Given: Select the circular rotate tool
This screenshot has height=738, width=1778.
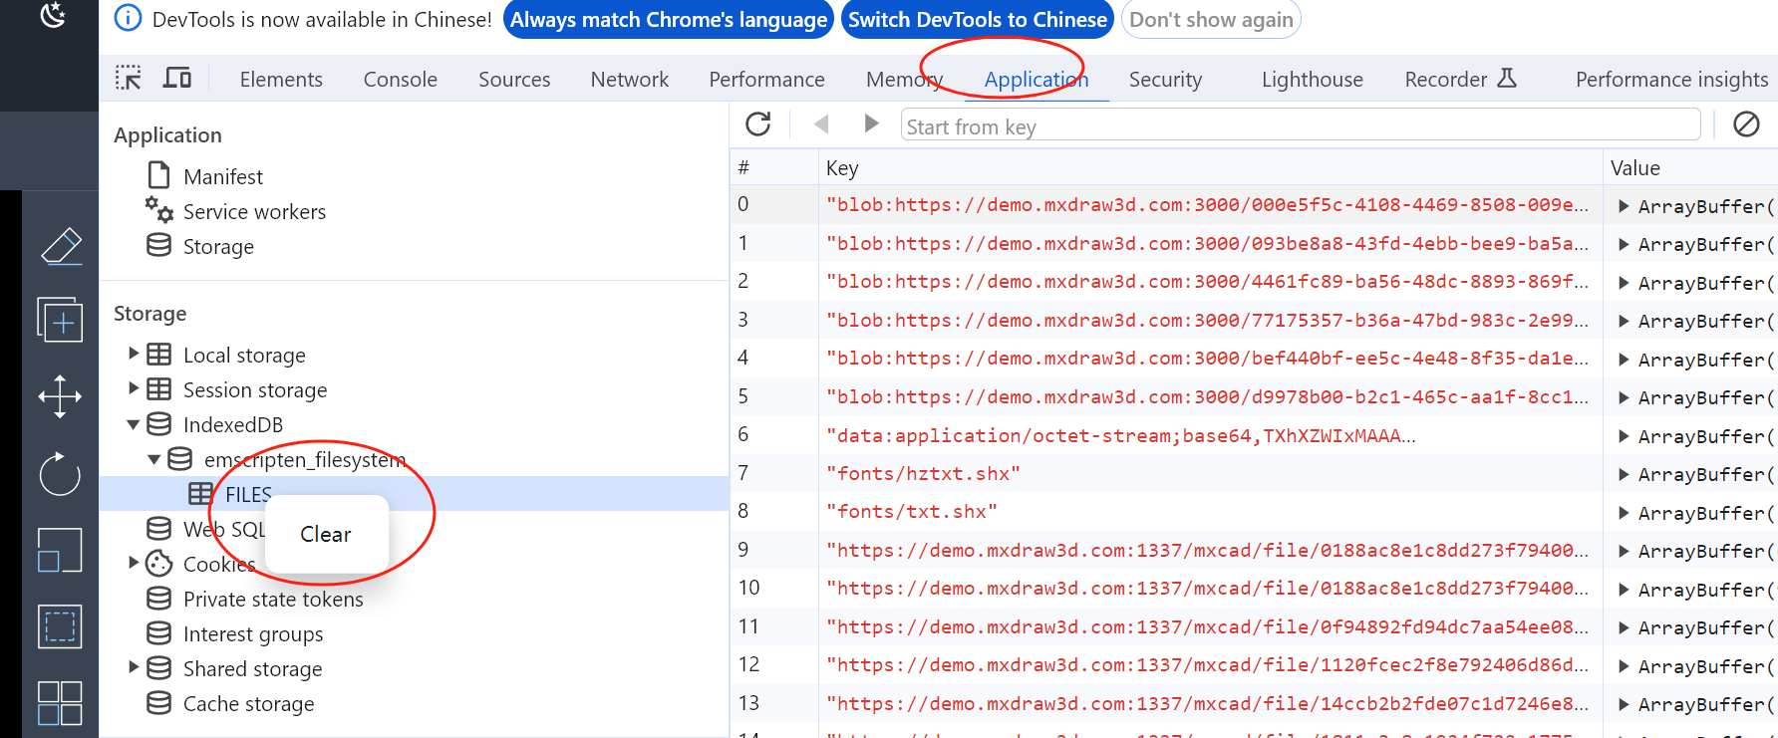Looking at the screenshot, I should pos(60,474).
